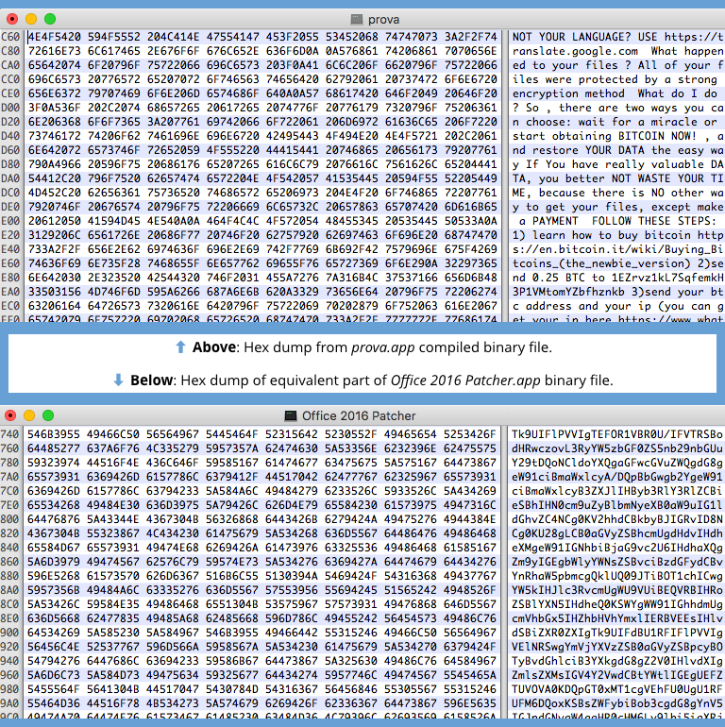Select offset 860 in Office 2016 Patcher

coord(9,562)
